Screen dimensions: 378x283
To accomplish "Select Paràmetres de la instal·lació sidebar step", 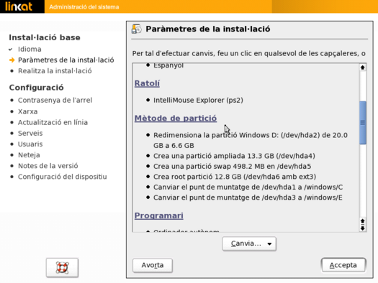I will pos(66,60).
